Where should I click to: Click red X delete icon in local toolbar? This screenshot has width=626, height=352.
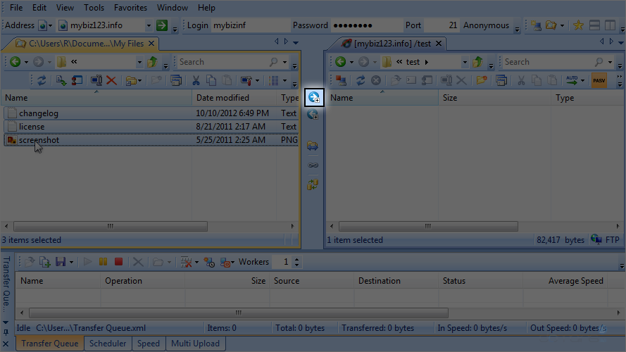click(x=111, y=81)
